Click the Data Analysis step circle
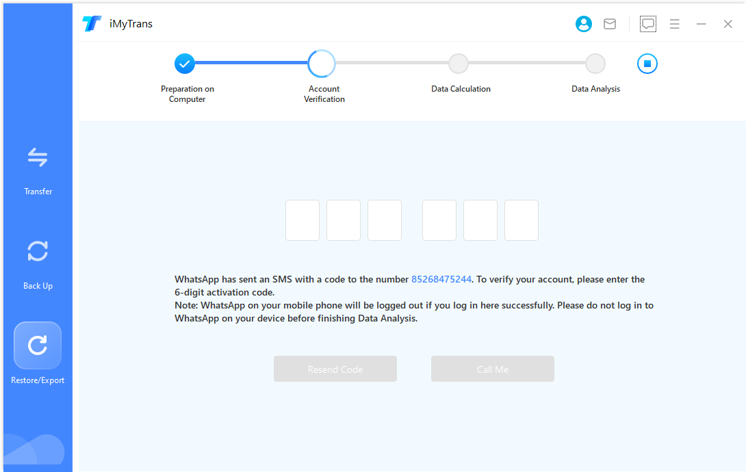 (x=595, y=64)
